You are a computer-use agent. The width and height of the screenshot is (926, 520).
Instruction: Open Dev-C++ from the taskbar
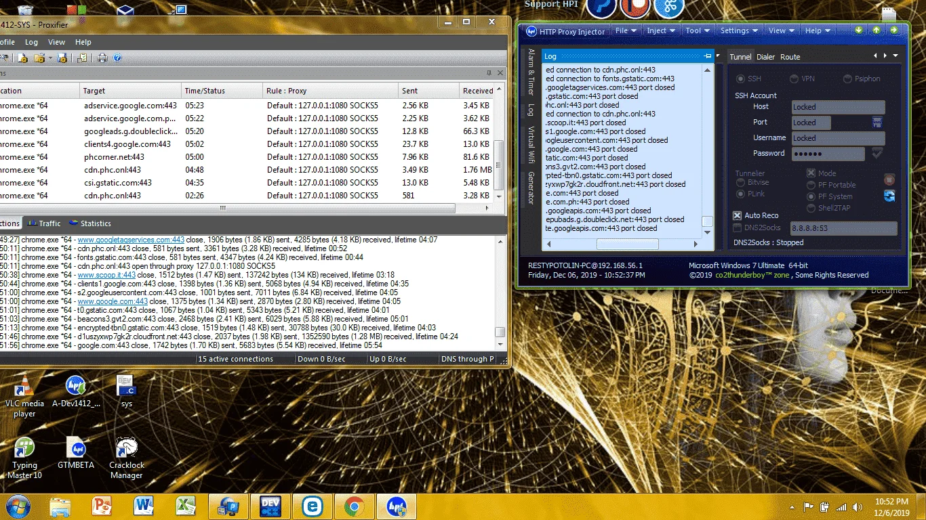pyautogui.click(x=270, y=506)
